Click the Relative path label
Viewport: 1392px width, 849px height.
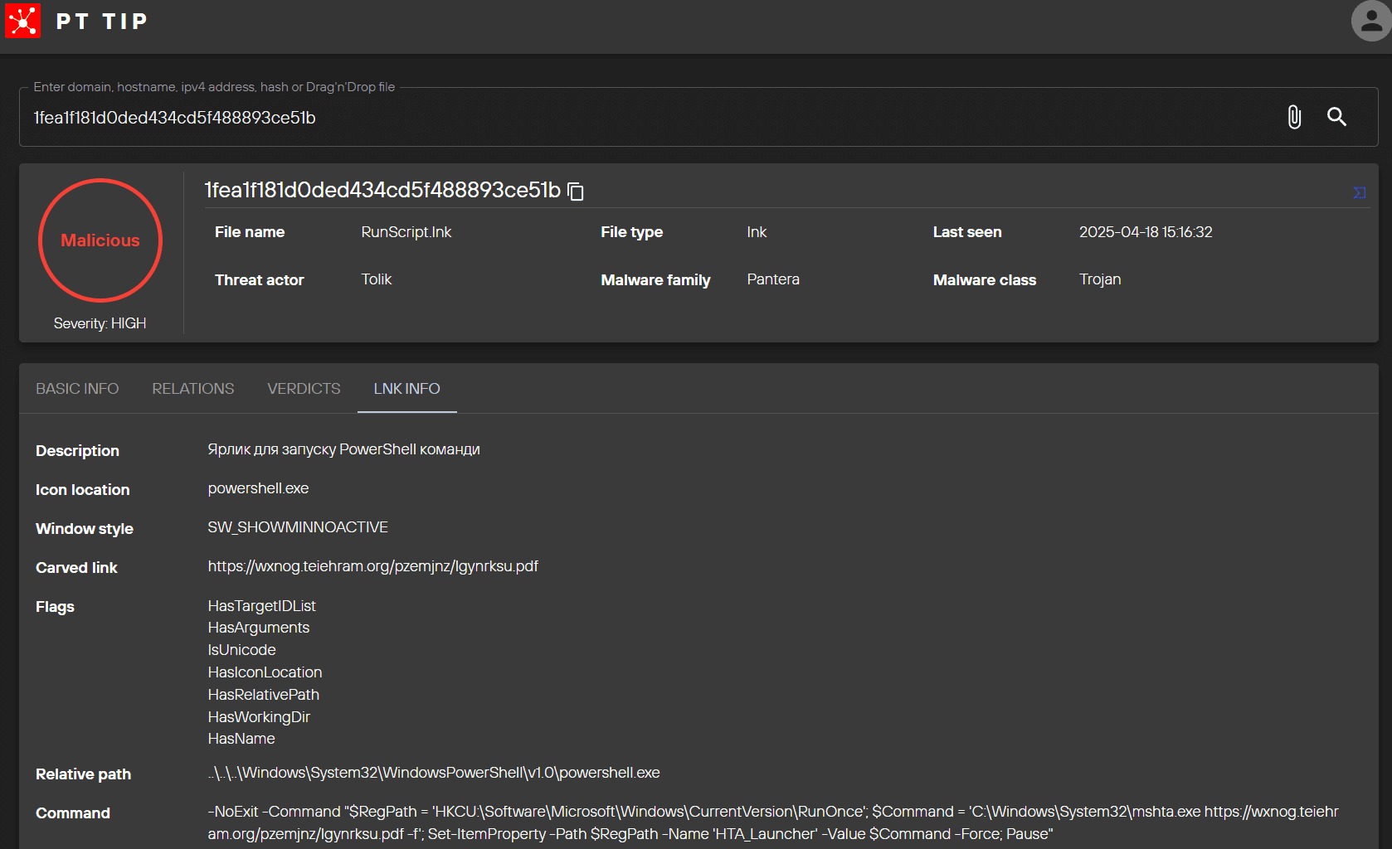point(83,774)
